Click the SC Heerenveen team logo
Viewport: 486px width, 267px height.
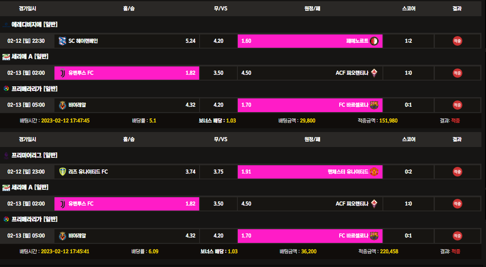[63, 41]
